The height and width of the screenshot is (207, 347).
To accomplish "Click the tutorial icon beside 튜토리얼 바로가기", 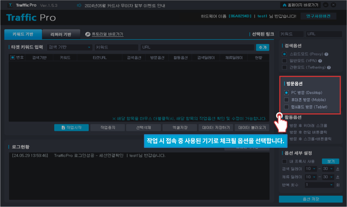I will tap(88, 34).
